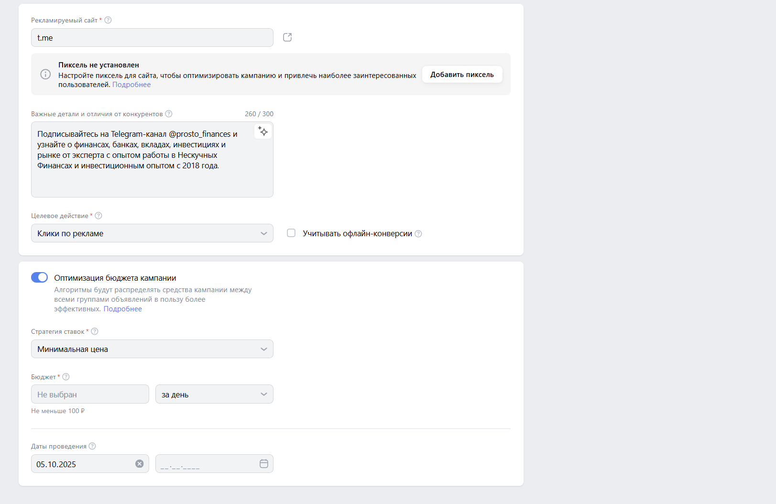Expand the Целевое действие dropdown

(152, 233)
